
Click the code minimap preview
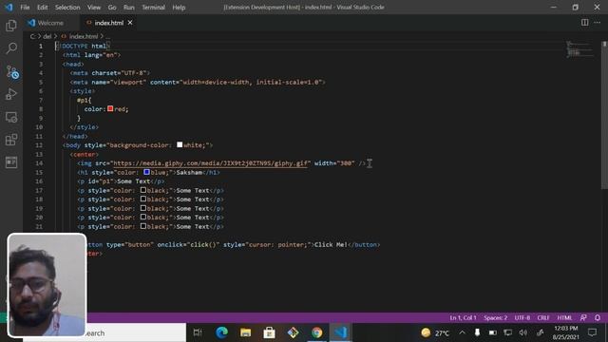click(x=579, y=49)
